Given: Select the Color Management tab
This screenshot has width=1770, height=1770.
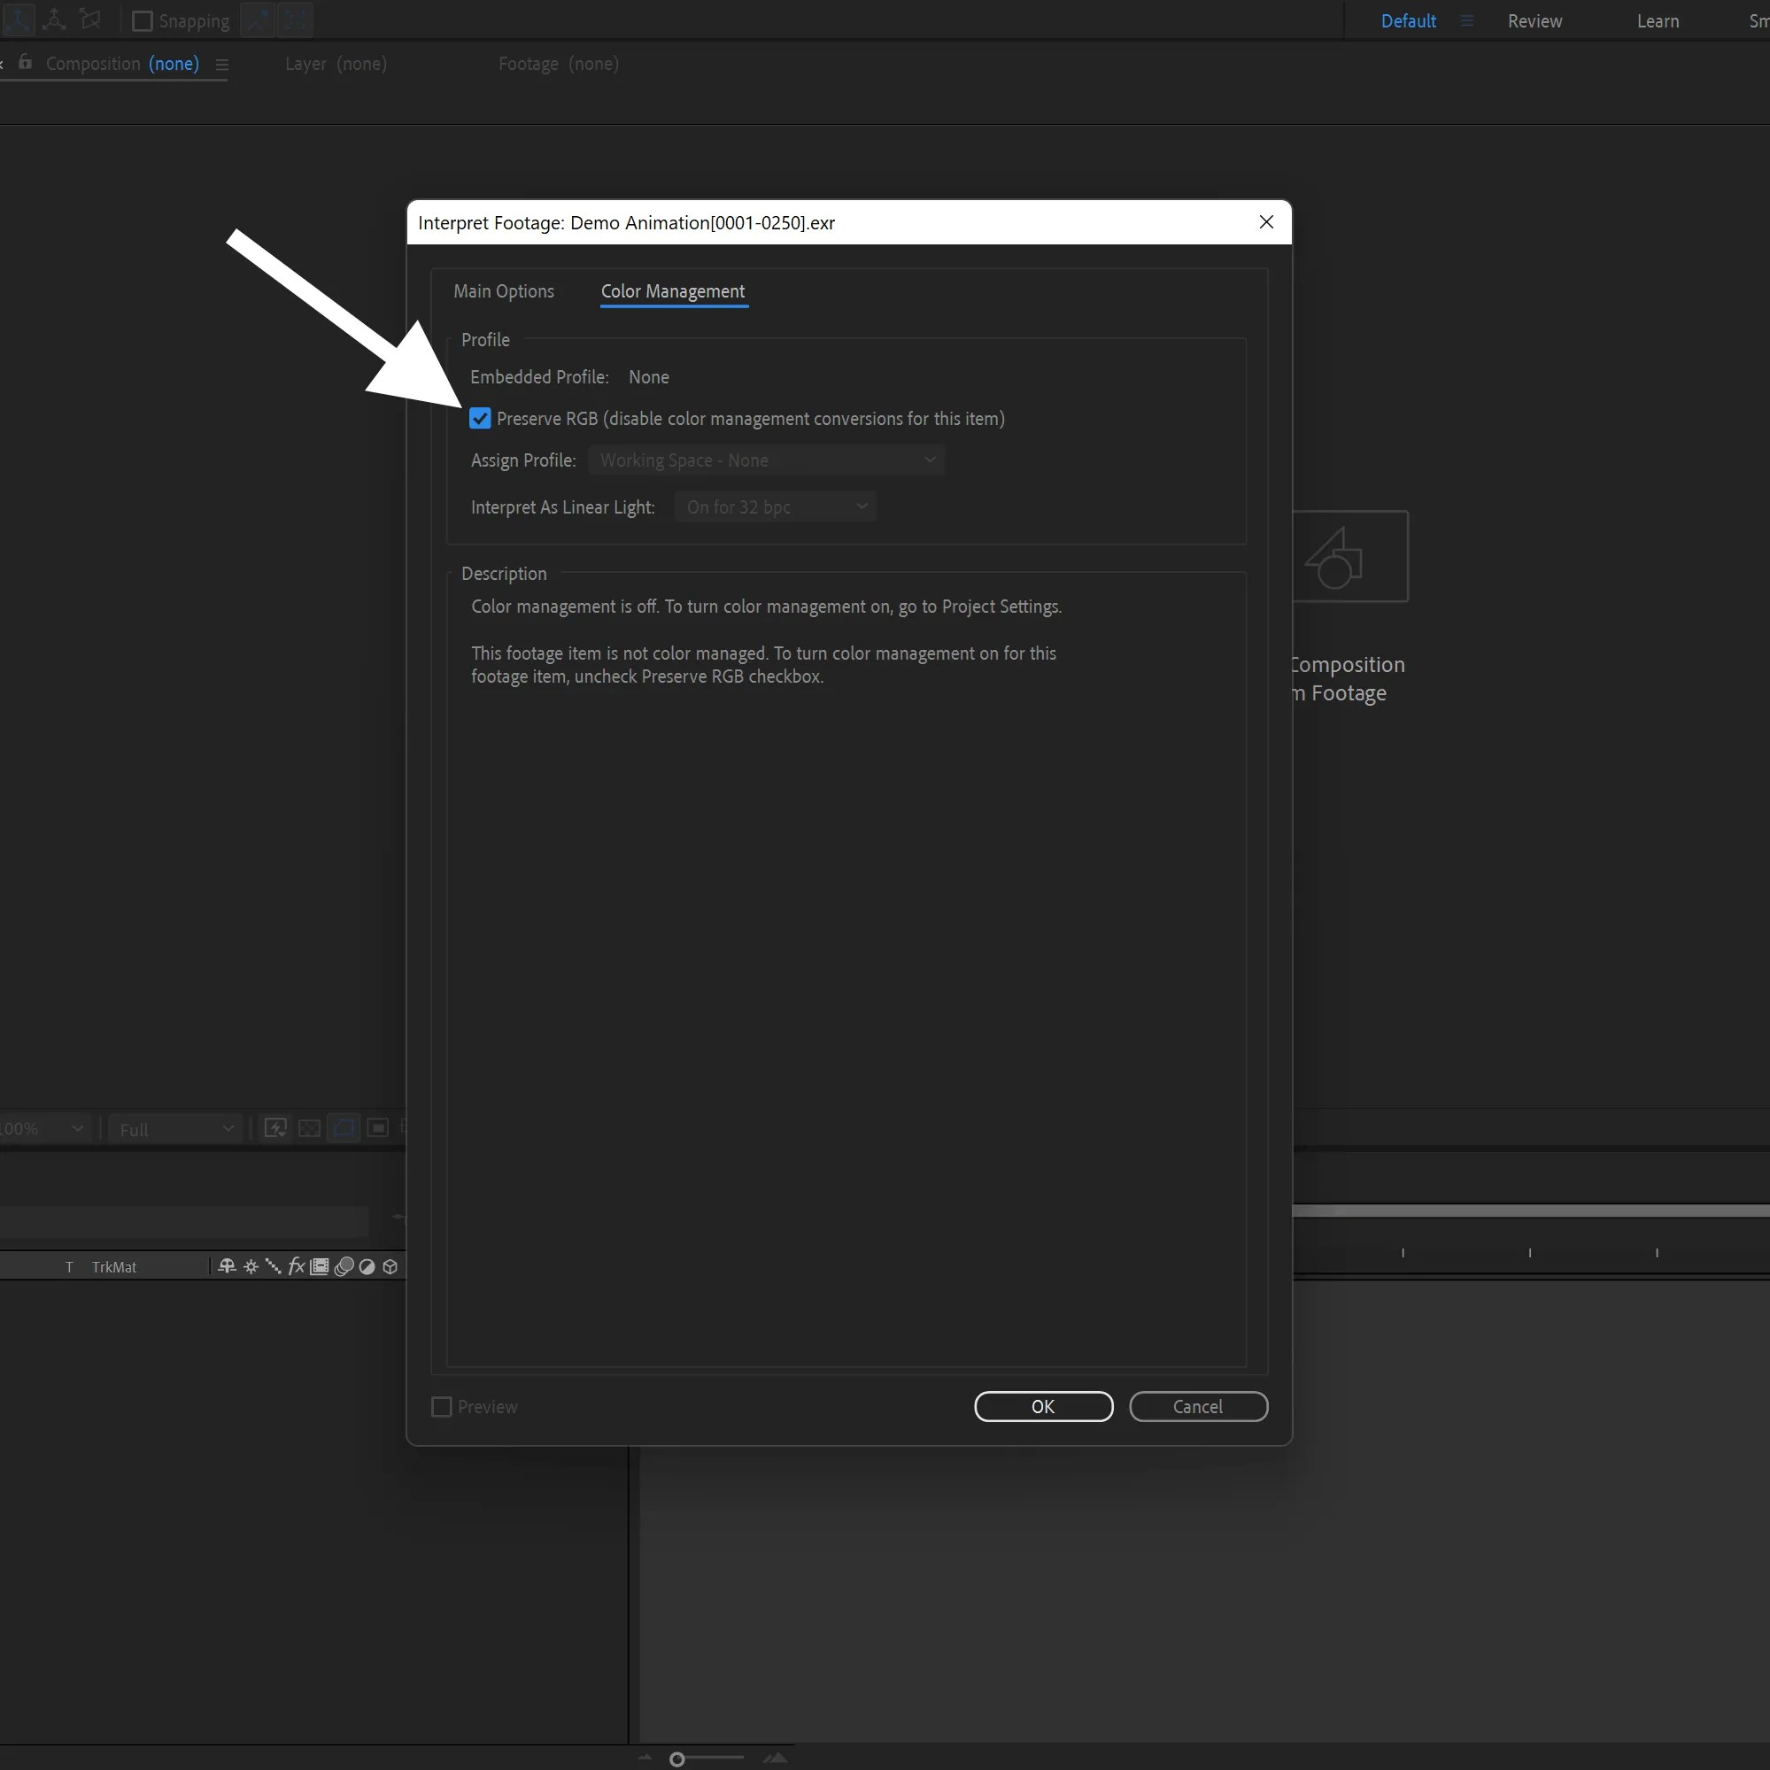Looking at the screenshot, I should pos(672,291).
